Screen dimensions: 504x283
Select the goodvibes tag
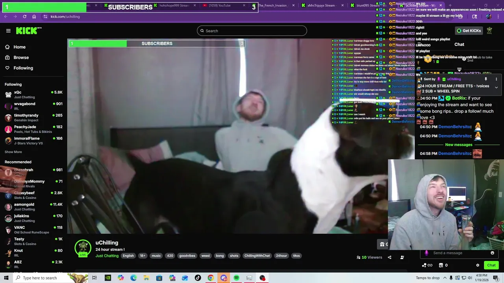click(187, 256)
